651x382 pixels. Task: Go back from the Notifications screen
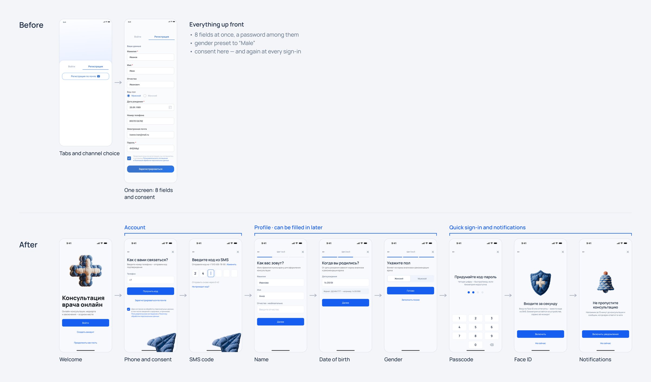click(583, 252)
